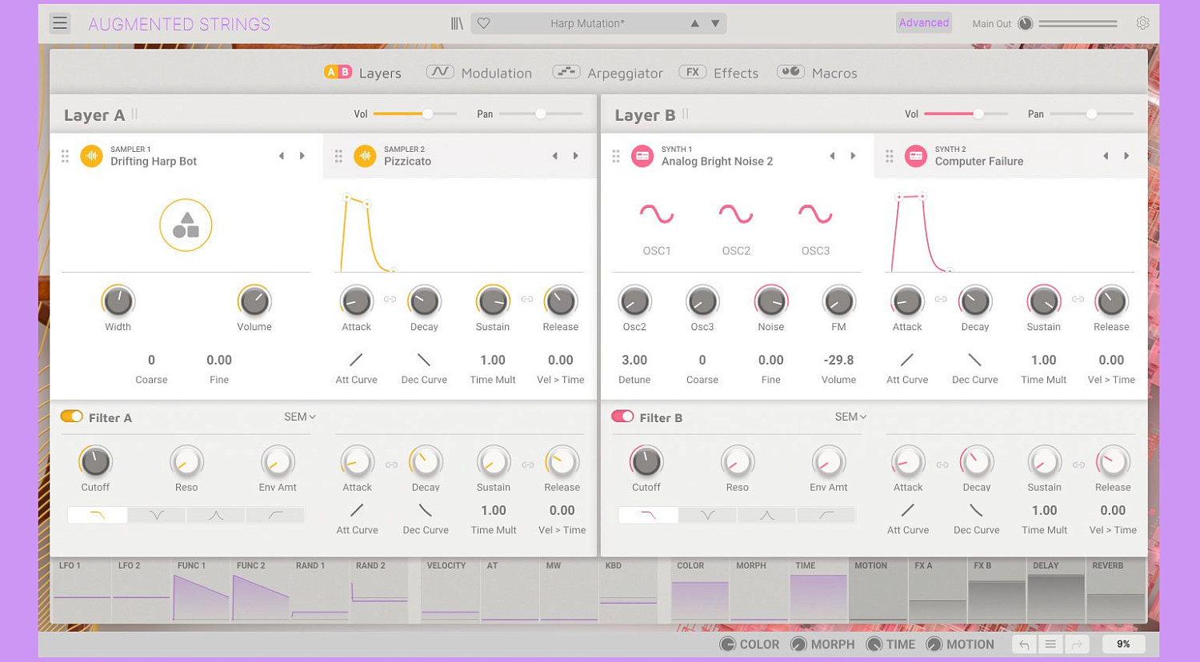Click the Synth 1 Detune value 3.00
This screenshot has height=662, width=1200.
634,360
